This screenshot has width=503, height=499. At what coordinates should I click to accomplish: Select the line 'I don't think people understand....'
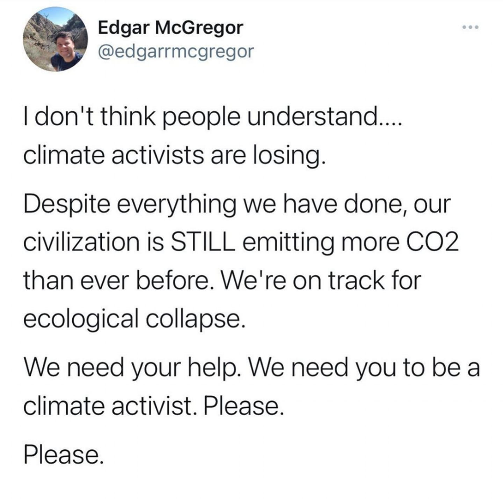[213, 118]
